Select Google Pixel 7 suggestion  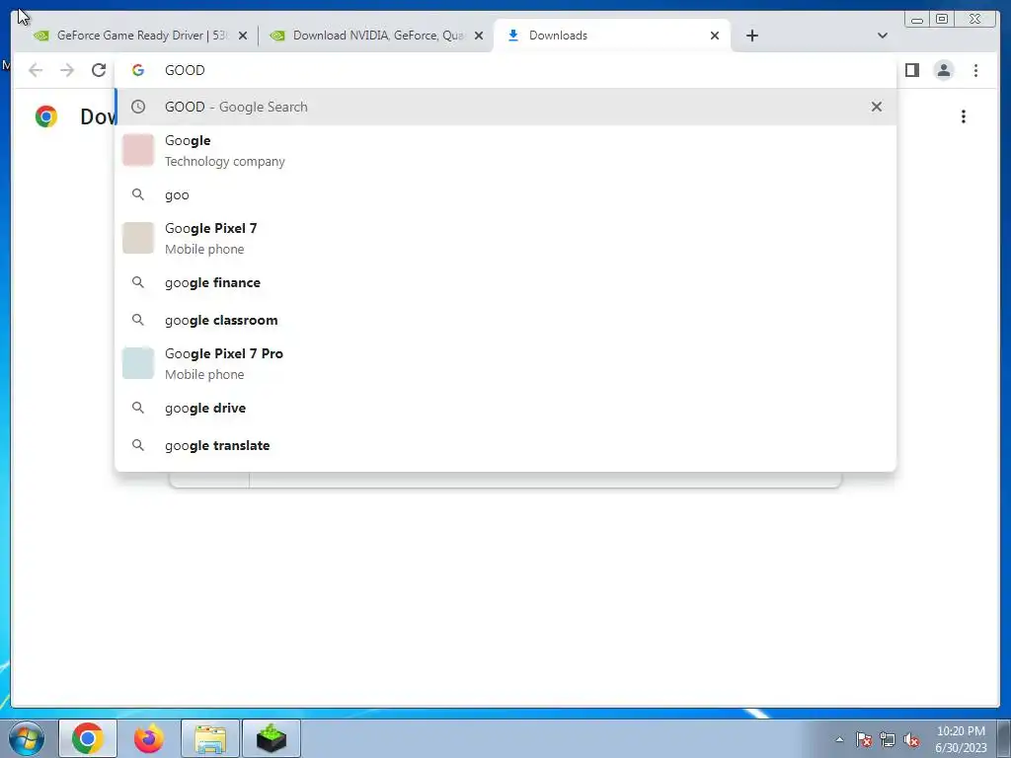click(505, 239)
